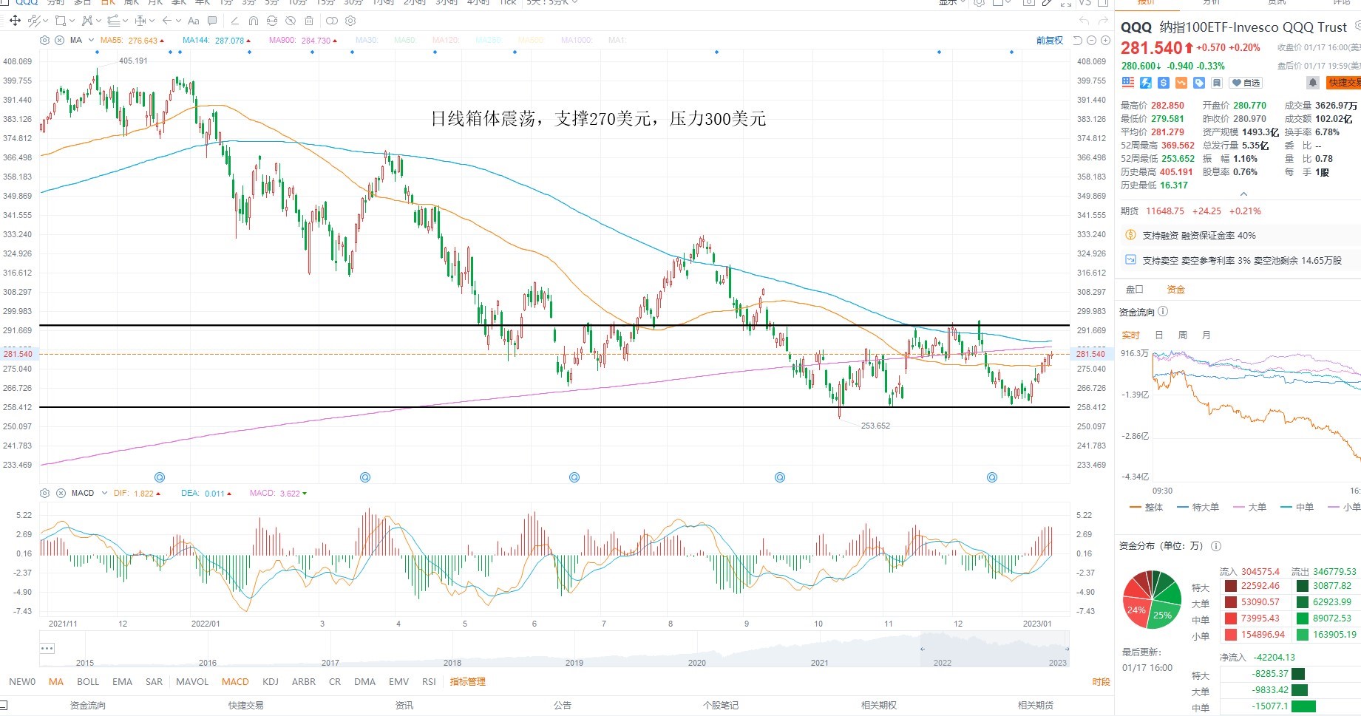This screenshot has height=716, width=1361.
Task: Open the event marker below the 2022/01 candles
Action: click(160, 477)
